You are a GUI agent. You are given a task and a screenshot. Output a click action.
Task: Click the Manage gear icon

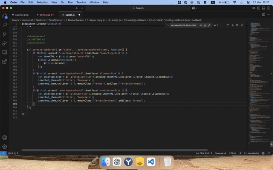[x=5, y=147]
